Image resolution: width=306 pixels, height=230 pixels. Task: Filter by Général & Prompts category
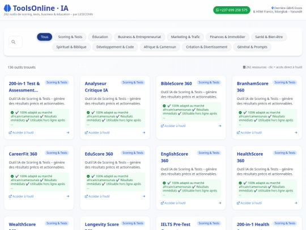[x=252, y=47]
